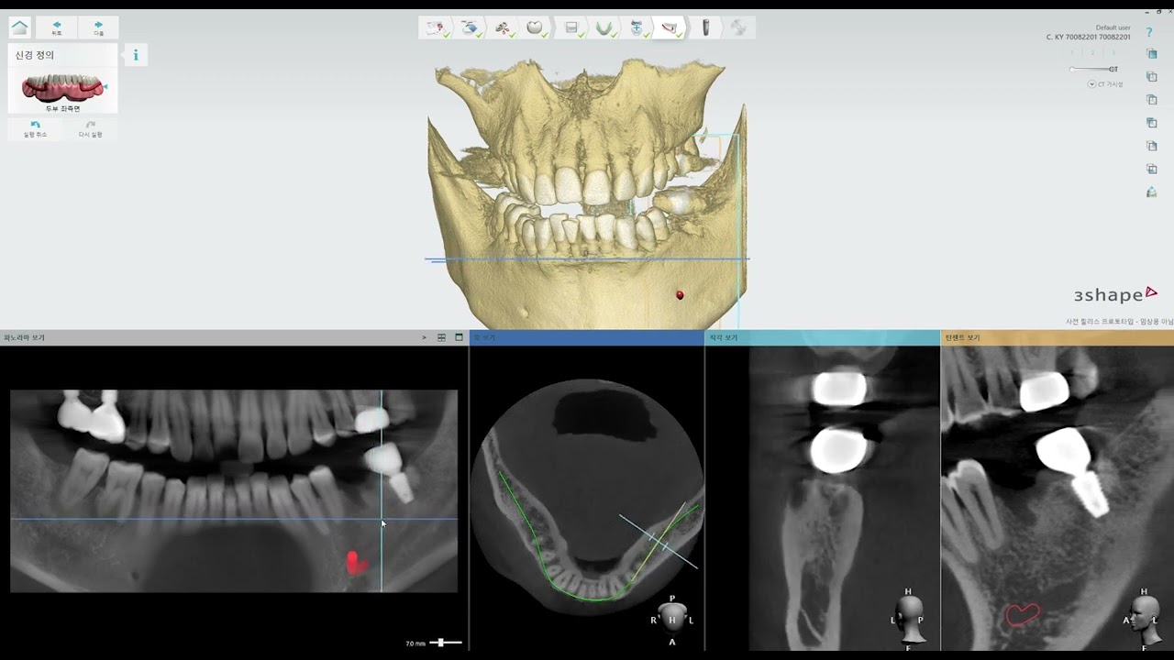Screen dimensions: 1174x660
Task: Click the fourth view cube orientation icon
Action: [1152, 123]
